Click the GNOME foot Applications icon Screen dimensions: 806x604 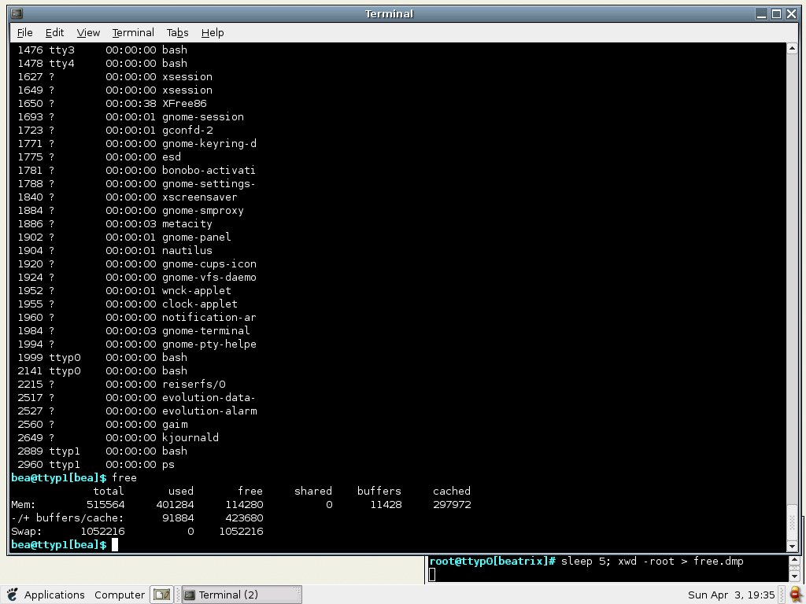(x=13, y=595)
